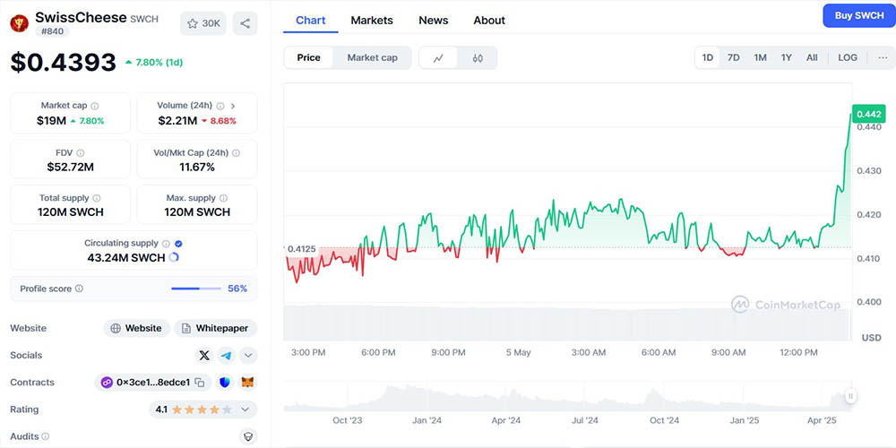Click the Profile score progress bar
The height and width of the screenshot is (448, 896).
tap(196, 289)
